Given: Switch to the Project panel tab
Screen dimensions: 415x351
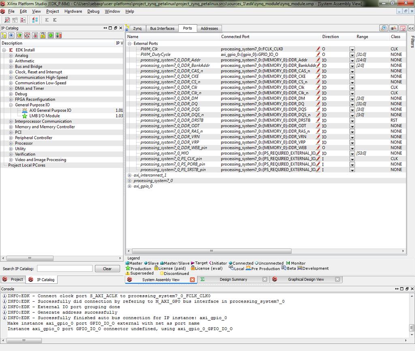Looking at the screenshot, I should click(x=13, y=279).
